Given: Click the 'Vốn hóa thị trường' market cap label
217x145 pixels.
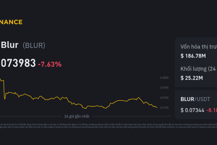Looking at the screenshot, I should pos(198,47).
